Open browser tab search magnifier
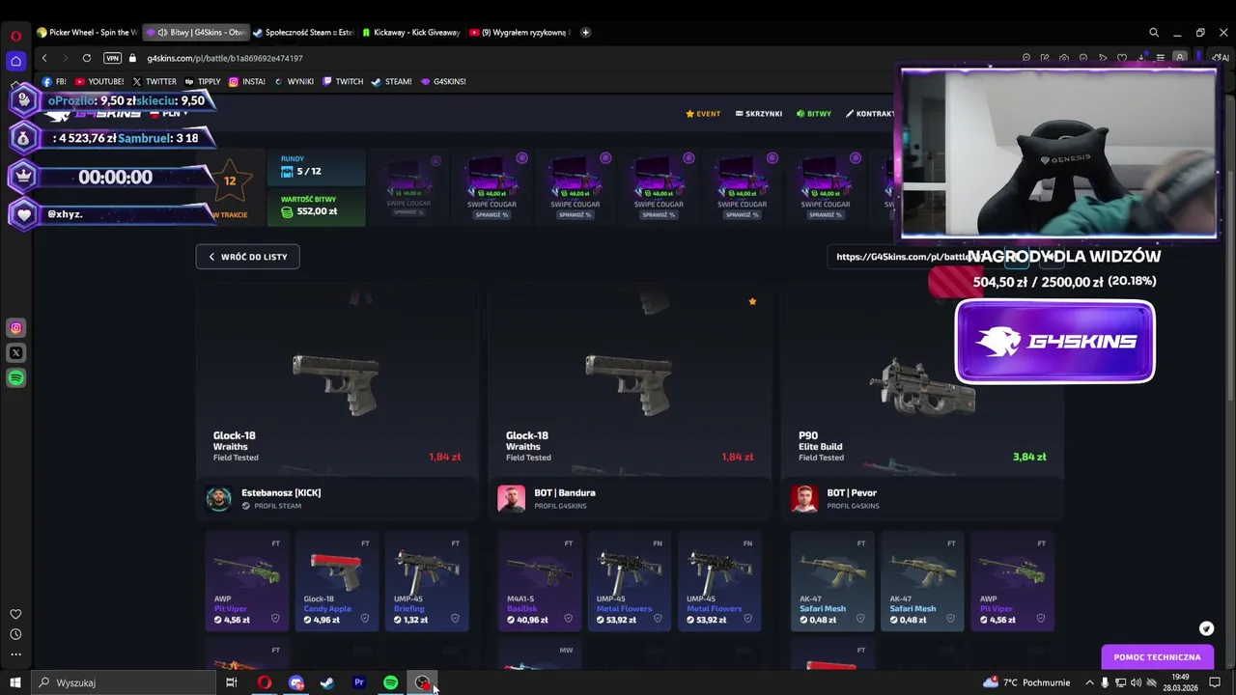The height and width of the screenshot is (695, 1236). pos(1154,32)
